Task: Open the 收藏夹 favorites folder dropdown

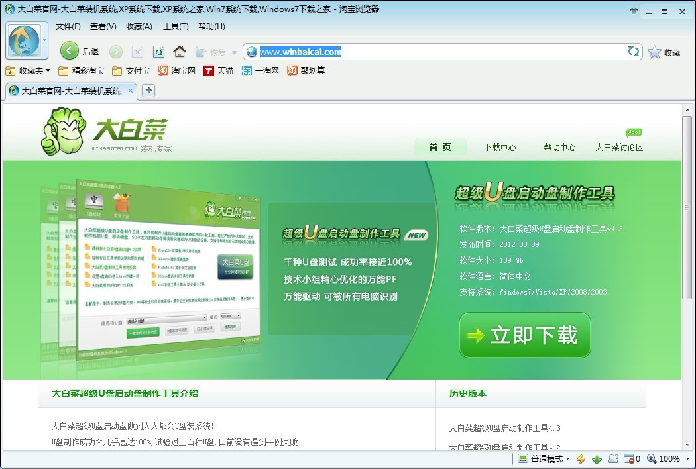Action: click(x=48, y=71)
